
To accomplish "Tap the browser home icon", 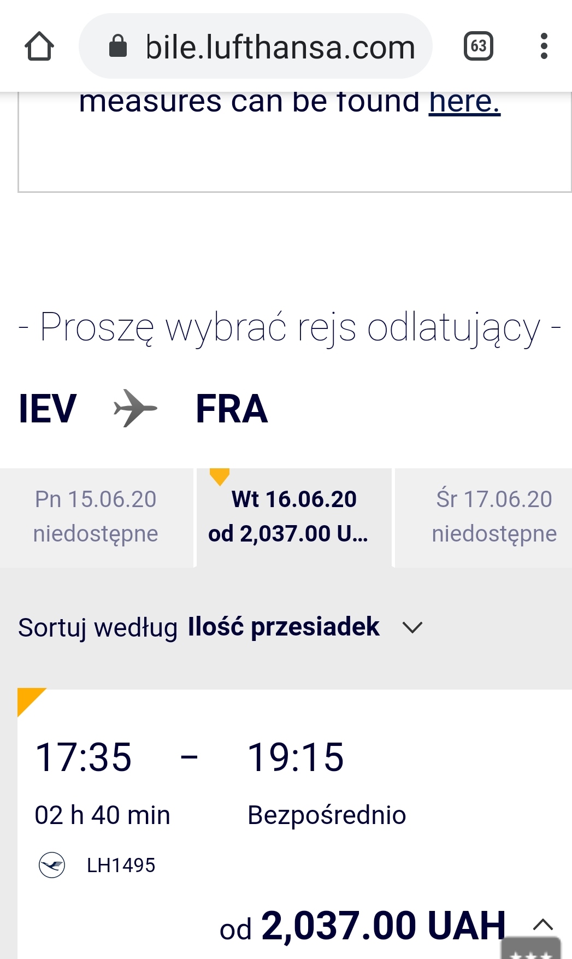I will pyautogui.click(x=39, y=46).
